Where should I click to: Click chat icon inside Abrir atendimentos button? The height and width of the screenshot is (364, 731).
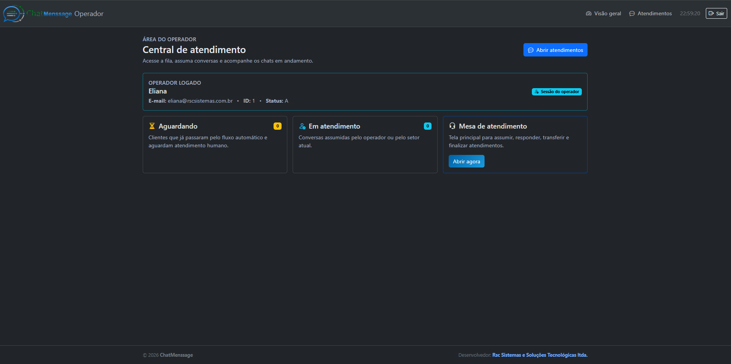[x=531, y=50]
